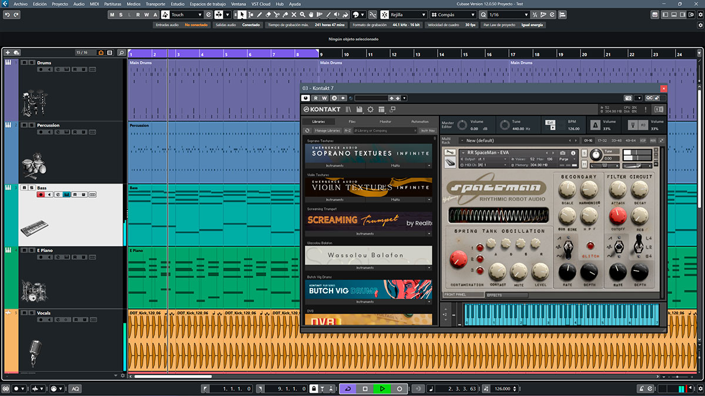Click the transport Play button
The height and width of the screenshot is (396, 705).
coord(382,388)
